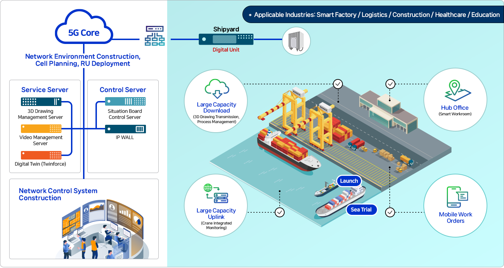The image size is (504, 268).
Task: Select the Network Control System Construction title
Action: click(58, 194)
